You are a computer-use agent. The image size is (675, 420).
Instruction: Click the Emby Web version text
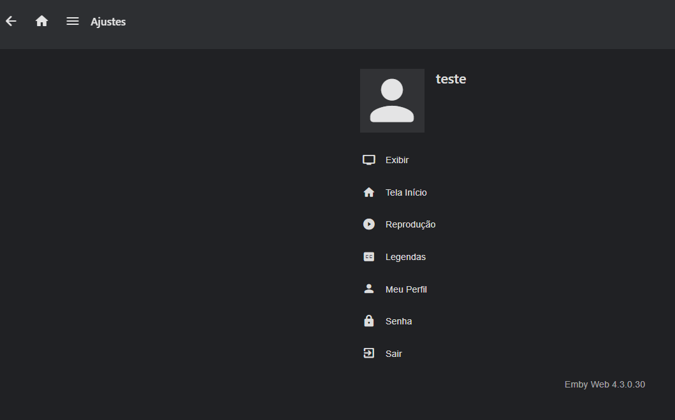coord(604,384)
